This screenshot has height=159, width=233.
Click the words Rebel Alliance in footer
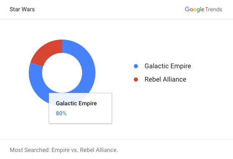pos(98,150)
